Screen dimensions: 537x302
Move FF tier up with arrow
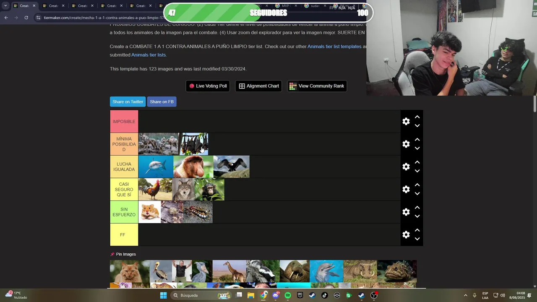click(417, 230)
